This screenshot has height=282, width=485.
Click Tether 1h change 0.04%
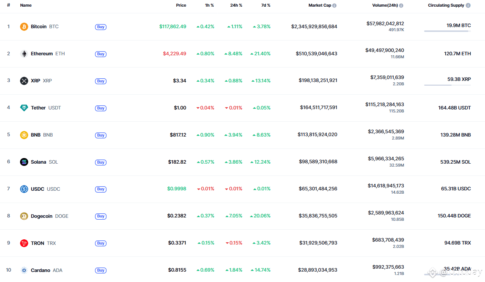205,108
